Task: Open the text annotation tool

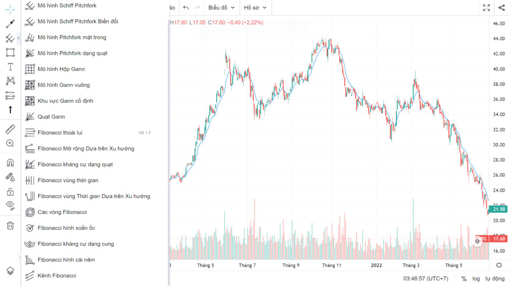Action: pos(10,67)
